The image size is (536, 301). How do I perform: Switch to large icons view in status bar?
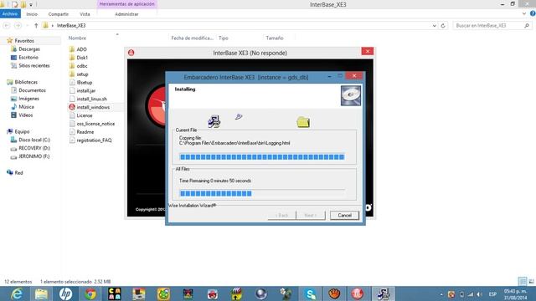click(531, 282)
